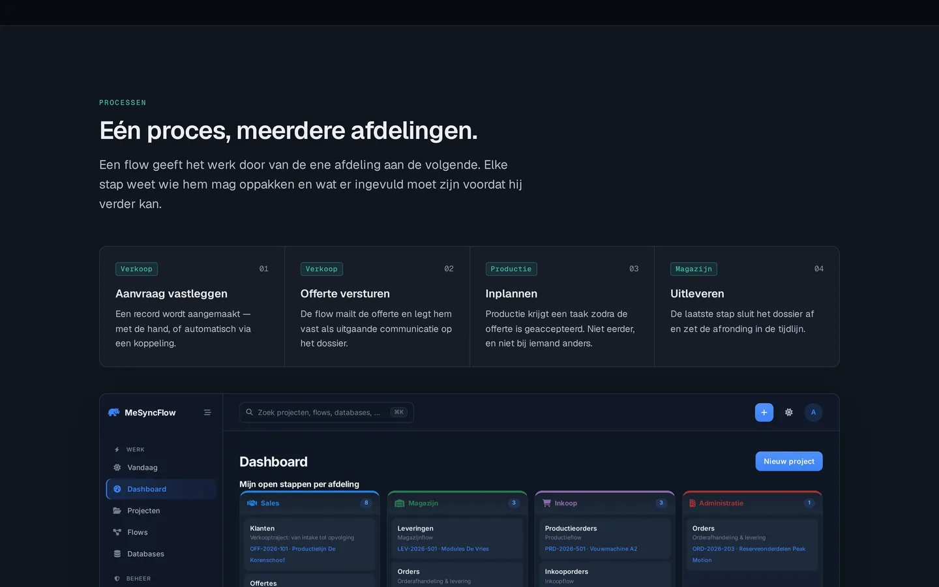The image size is (939, 587).
Task: Open Vandaag in the sidebar
Action: [161, 468]
